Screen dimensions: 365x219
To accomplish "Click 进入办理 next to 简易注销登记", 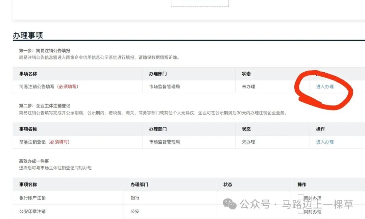I will [x=325, y=142].
